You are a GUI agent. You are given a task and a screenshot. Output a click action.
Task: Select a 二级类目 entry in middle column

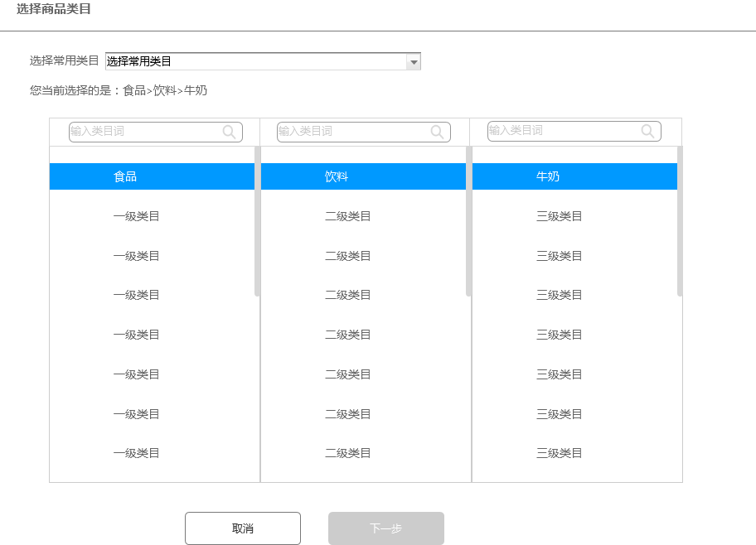(x=347, y=216)
